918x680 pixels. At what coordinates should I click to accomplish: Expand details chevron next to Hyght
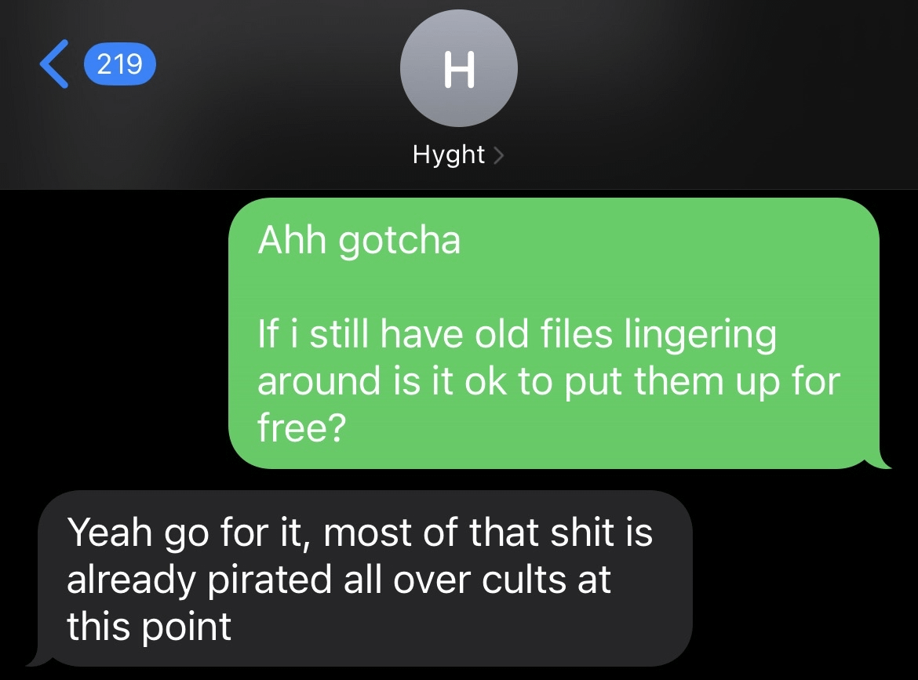pos(499,155)
